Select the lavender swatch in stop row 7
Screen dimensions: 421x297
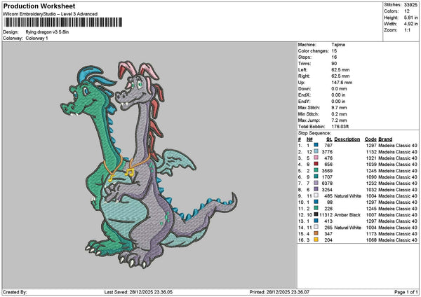point(316,183)
